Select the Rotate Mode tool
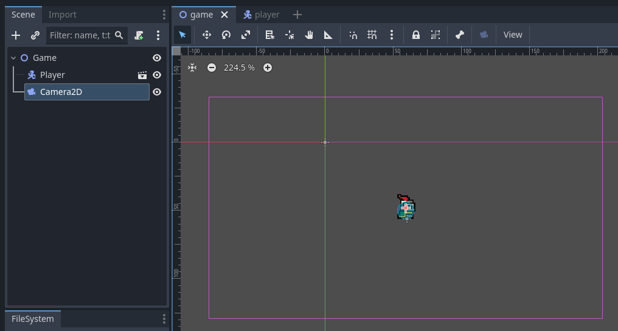The height and width of the screenshot is (331, 618). pos(226,35)
